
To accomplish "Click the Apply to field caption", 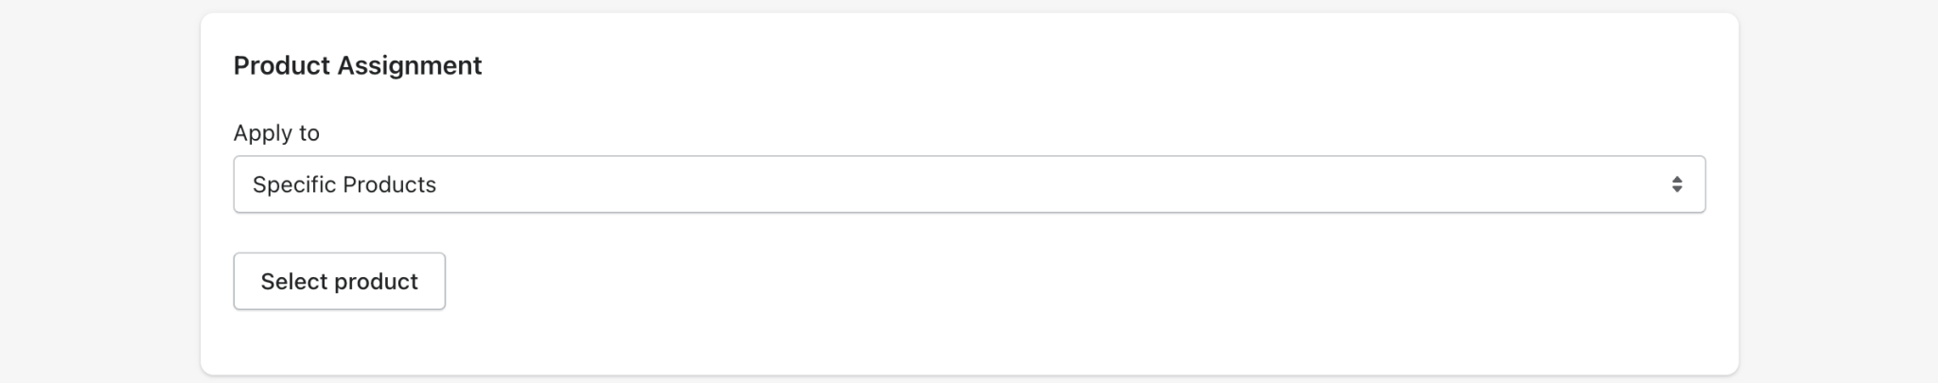I will (x=276, y=133).
